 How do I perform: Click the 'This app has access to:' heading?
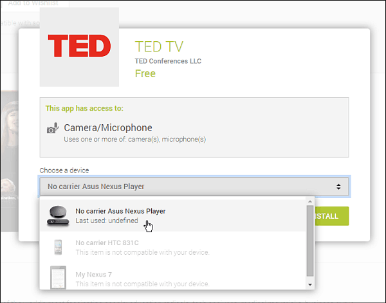click(84, 108)
